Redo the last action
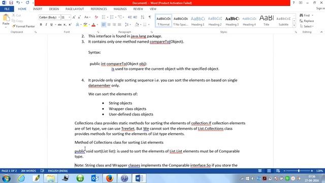The height and width of the screenshot is (183, 325). point(27,3)
